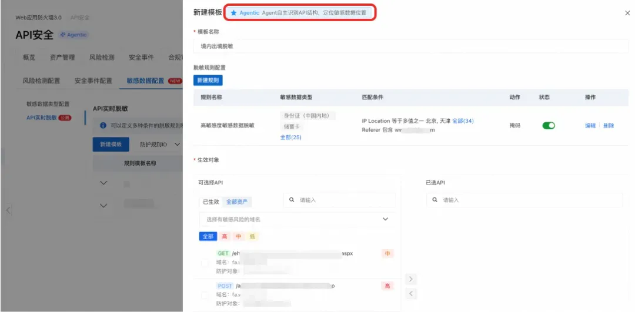Select the 全部资产 API tab
The image size is (635, 312).
coord(238,202)
